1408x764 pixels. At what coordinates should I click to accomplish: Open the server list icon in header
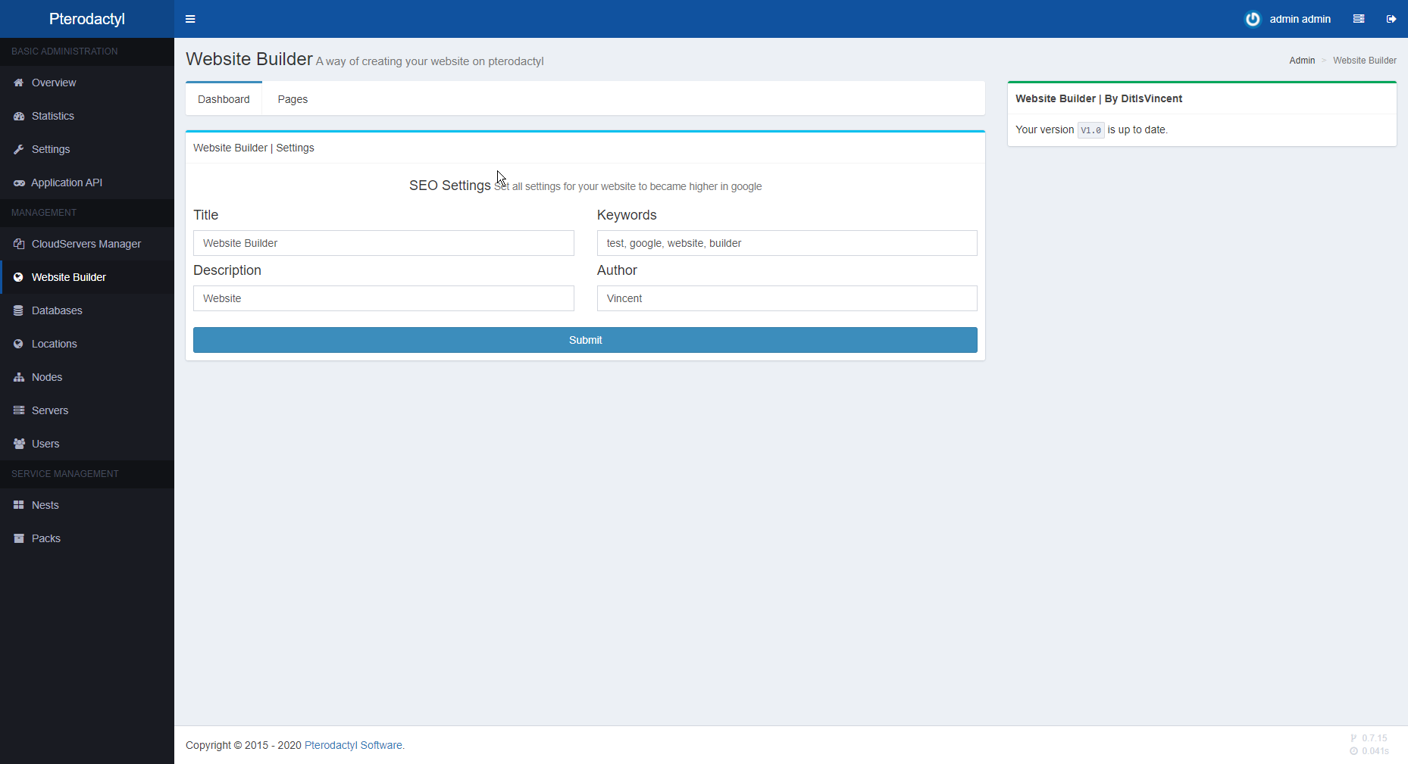point(1359,19)
